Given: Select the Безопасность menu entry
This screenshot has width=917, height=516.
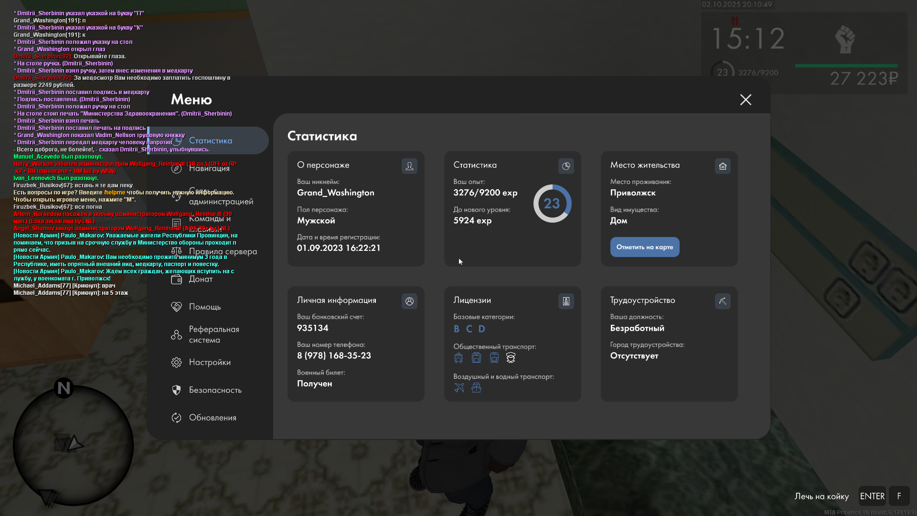Looking at the screenshot, I should (215, 390).
